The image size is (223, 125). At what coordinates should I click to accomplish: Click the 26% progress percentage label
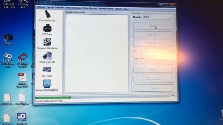point(172,95)
